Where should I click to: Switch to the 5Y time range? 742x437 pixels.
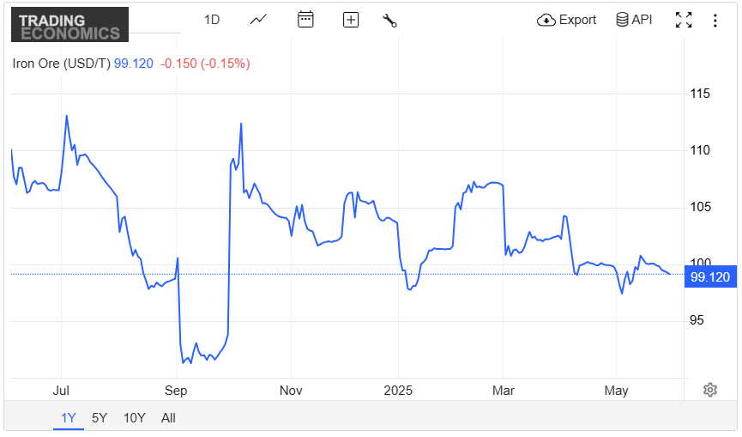pyautogui.click(x=100, y=418)
